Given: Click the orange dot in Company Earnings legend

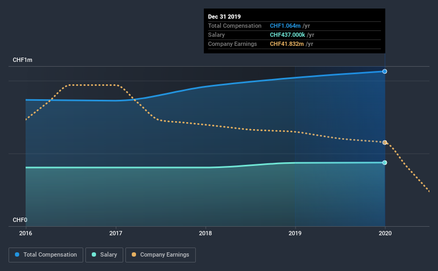Looking at the screenshot, I should (134, 254).
